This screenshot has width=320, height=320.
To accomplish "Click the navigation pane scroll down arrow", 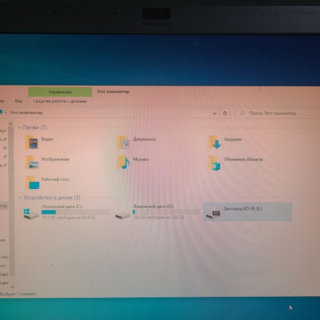I will coord(12,287).
